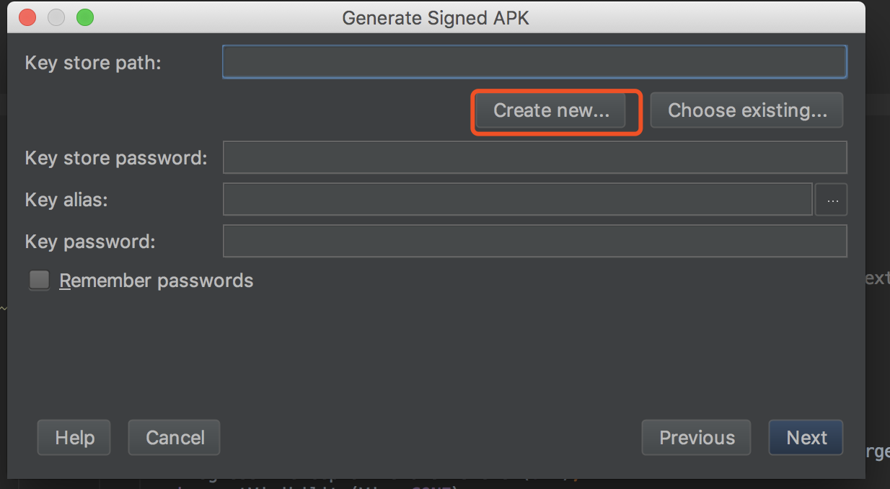Open the key alias browse ellipsis button

click(x=832, y=200)
